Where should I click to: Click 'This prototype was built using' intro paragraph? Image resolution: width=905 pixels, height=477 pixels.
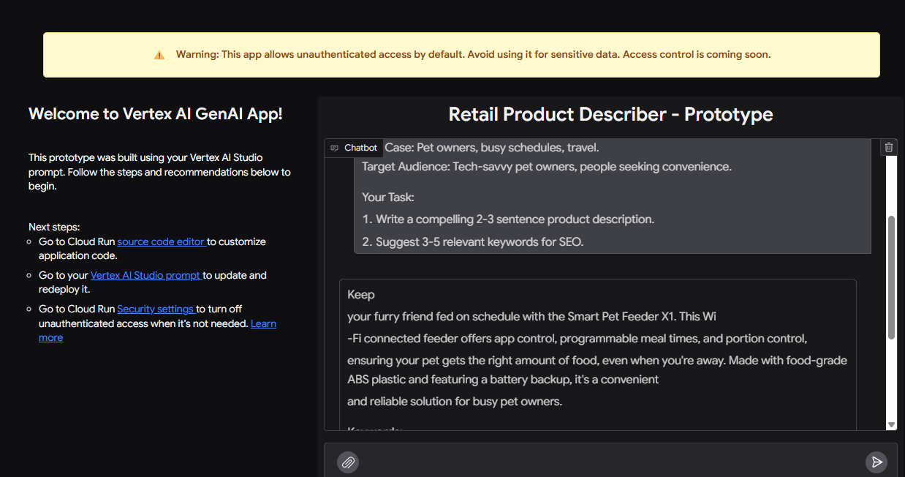coord(159,172)
